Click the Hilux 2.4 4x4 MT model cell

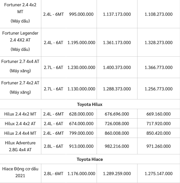pyautogui.click(x=20, y=133)
